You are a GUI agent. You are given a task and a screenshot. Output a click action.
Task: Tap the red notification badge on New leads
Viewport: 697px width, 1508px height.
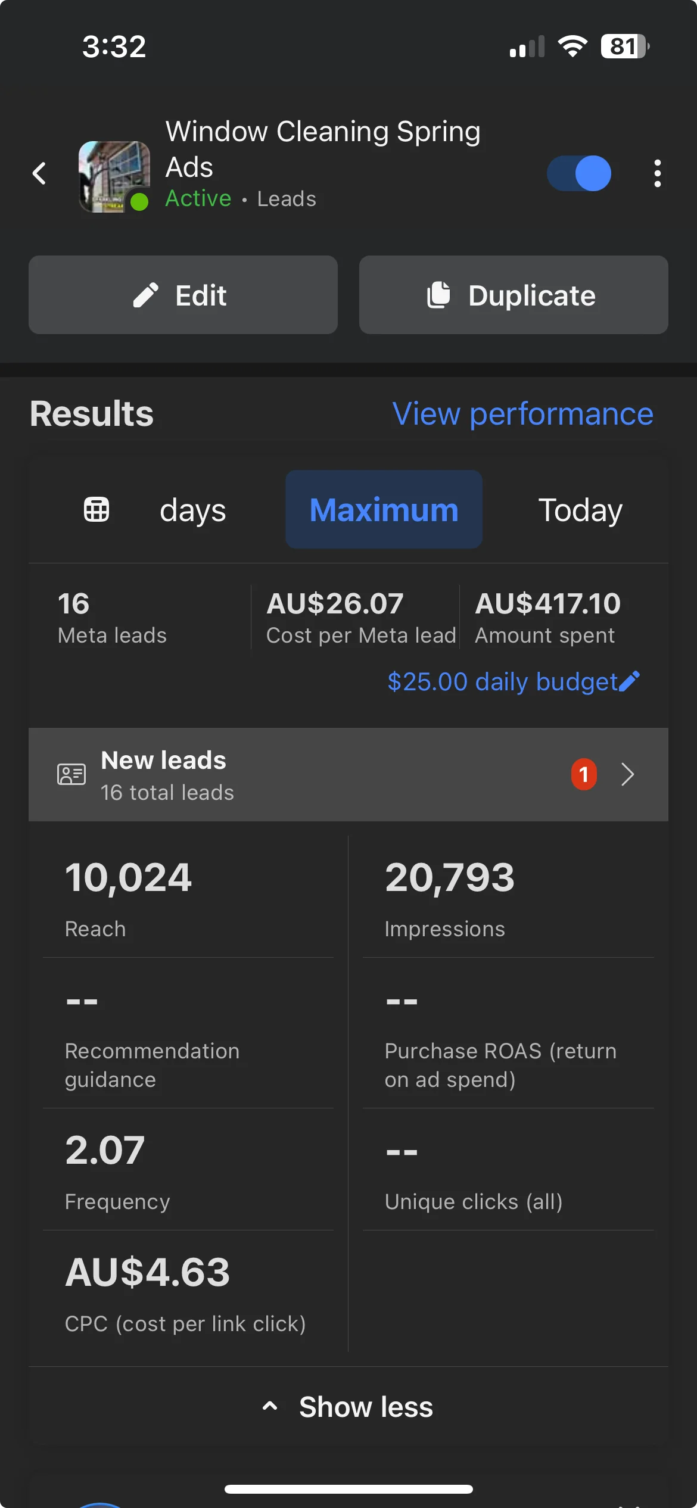coord(584,774)
